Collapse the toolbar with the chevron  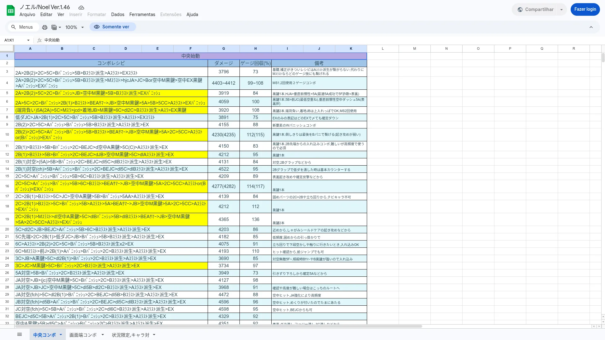591,27
